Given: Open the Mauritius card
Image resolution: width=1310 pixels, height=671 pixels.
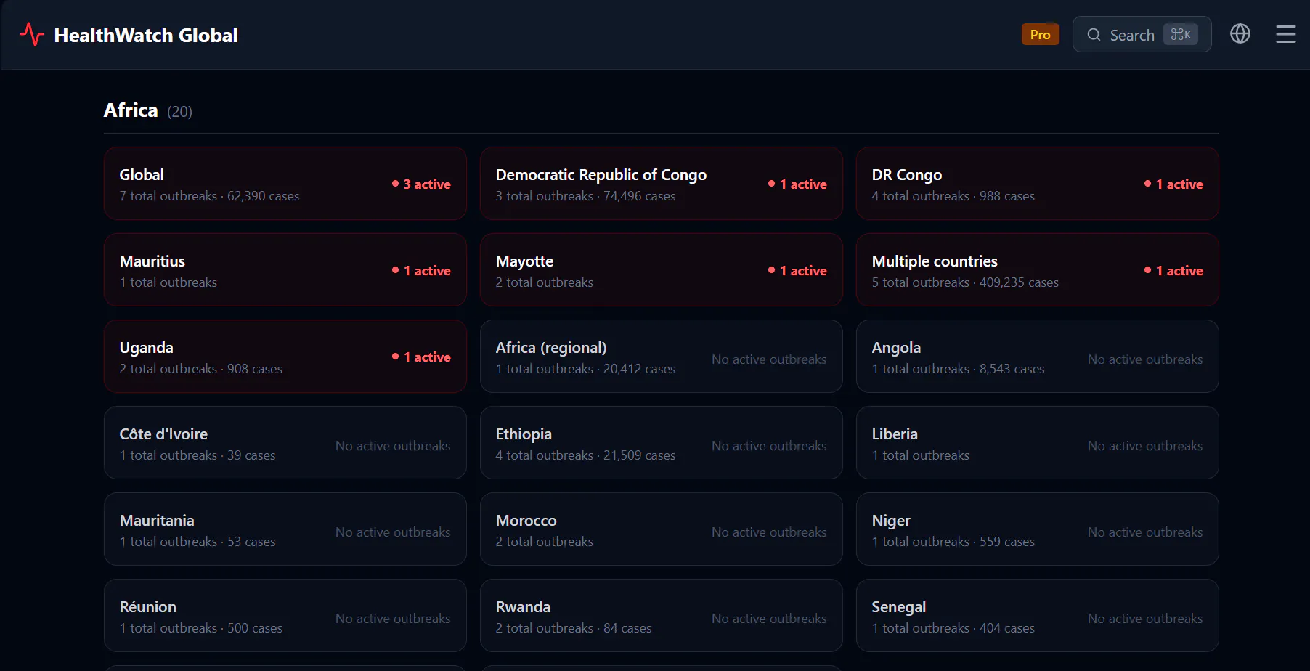Looking at the screenshot, I should click(285, 269).
